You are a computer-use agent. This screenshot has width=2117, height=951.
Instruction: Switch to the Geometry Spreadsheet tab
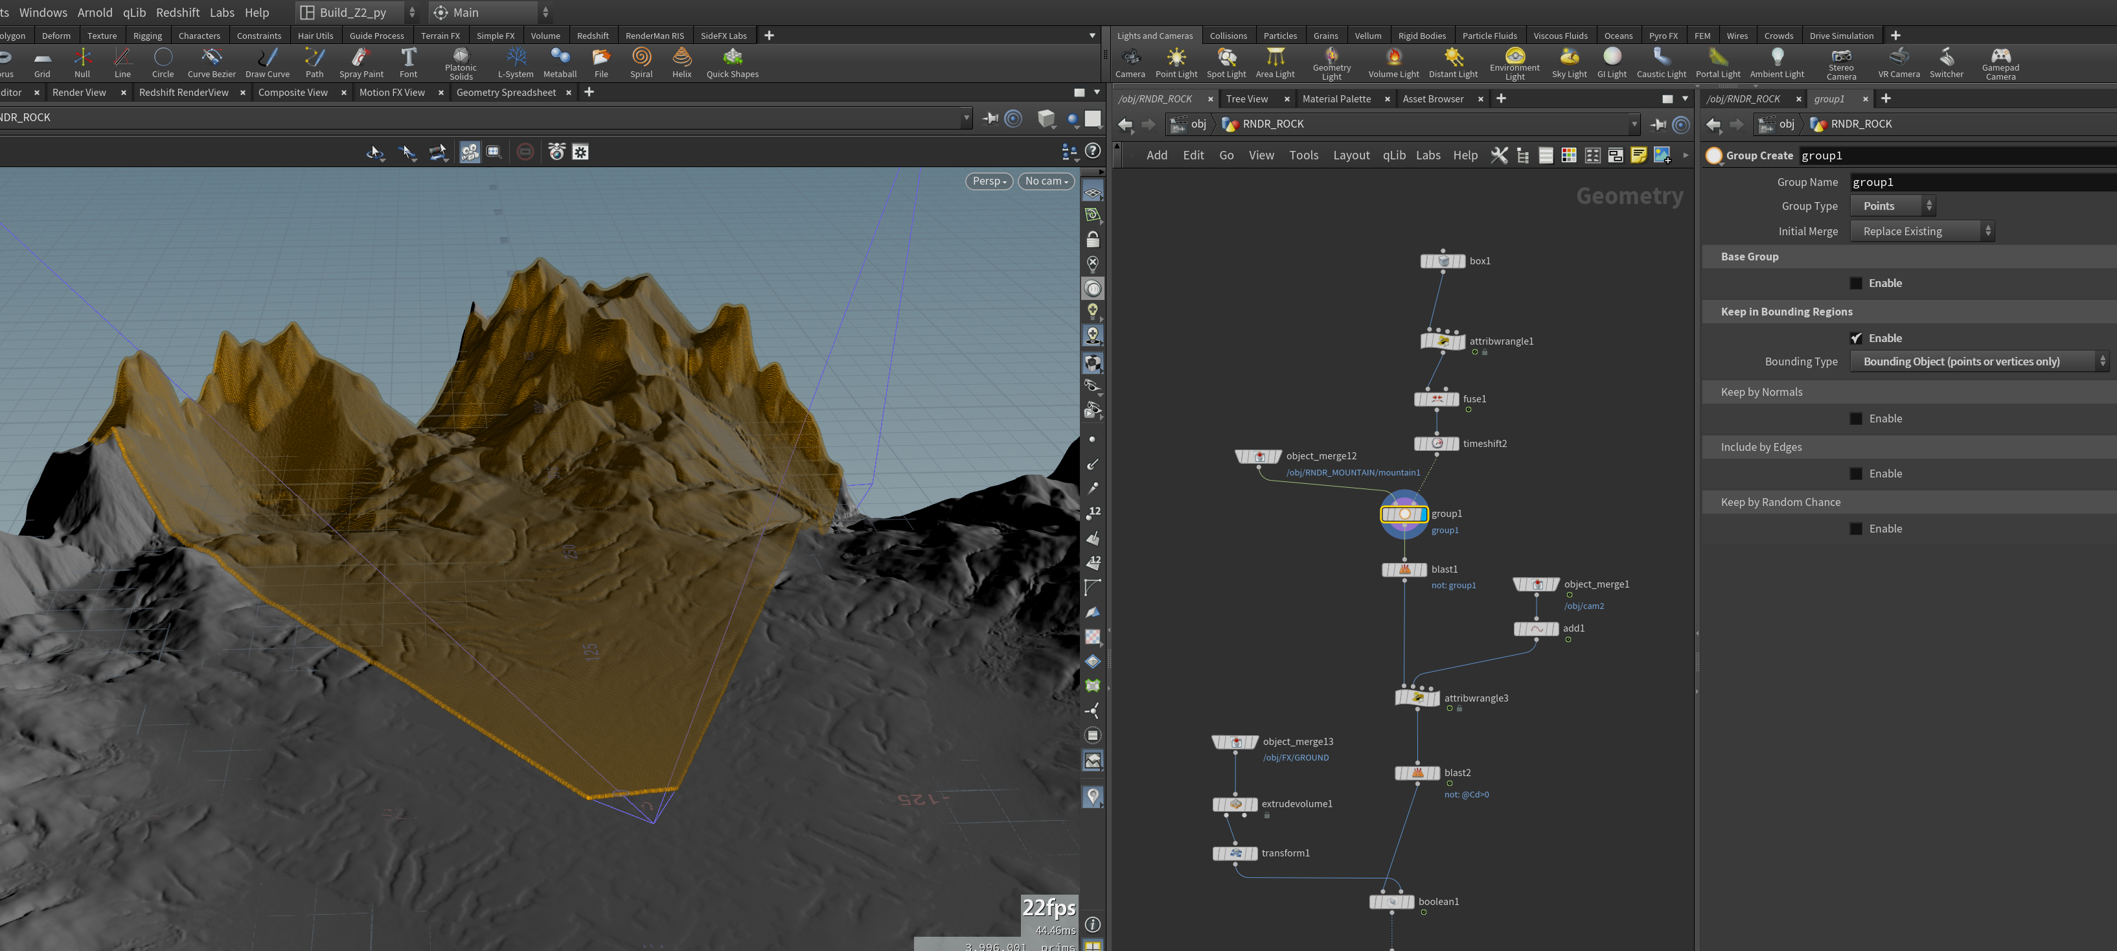(506, 92)
